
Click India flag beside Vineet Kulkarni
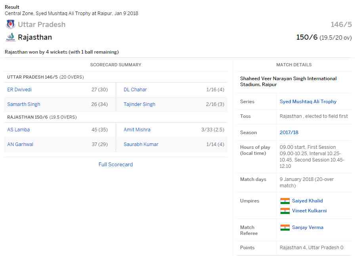point(285,211)
